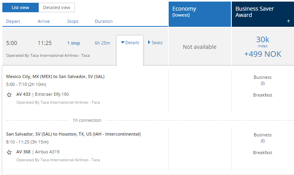Sort flights by Arrive column
Image resolution: width=294 pixels, height=175 pixels.
(x=44, y=21)
